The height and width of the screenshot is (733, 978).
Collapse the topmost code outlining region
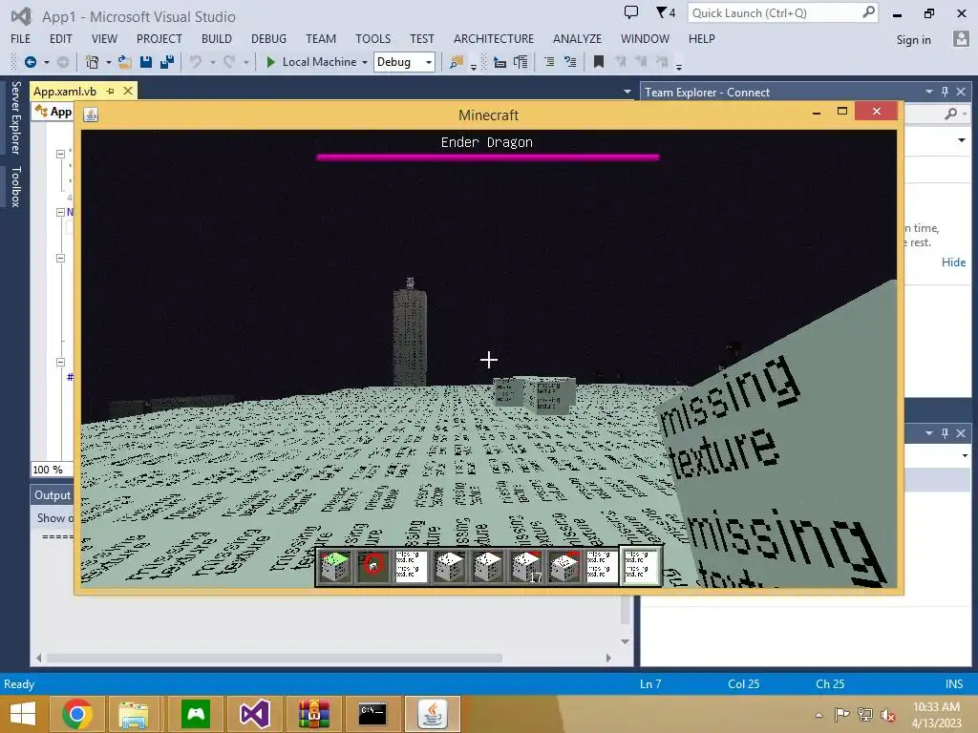[60, 154]
